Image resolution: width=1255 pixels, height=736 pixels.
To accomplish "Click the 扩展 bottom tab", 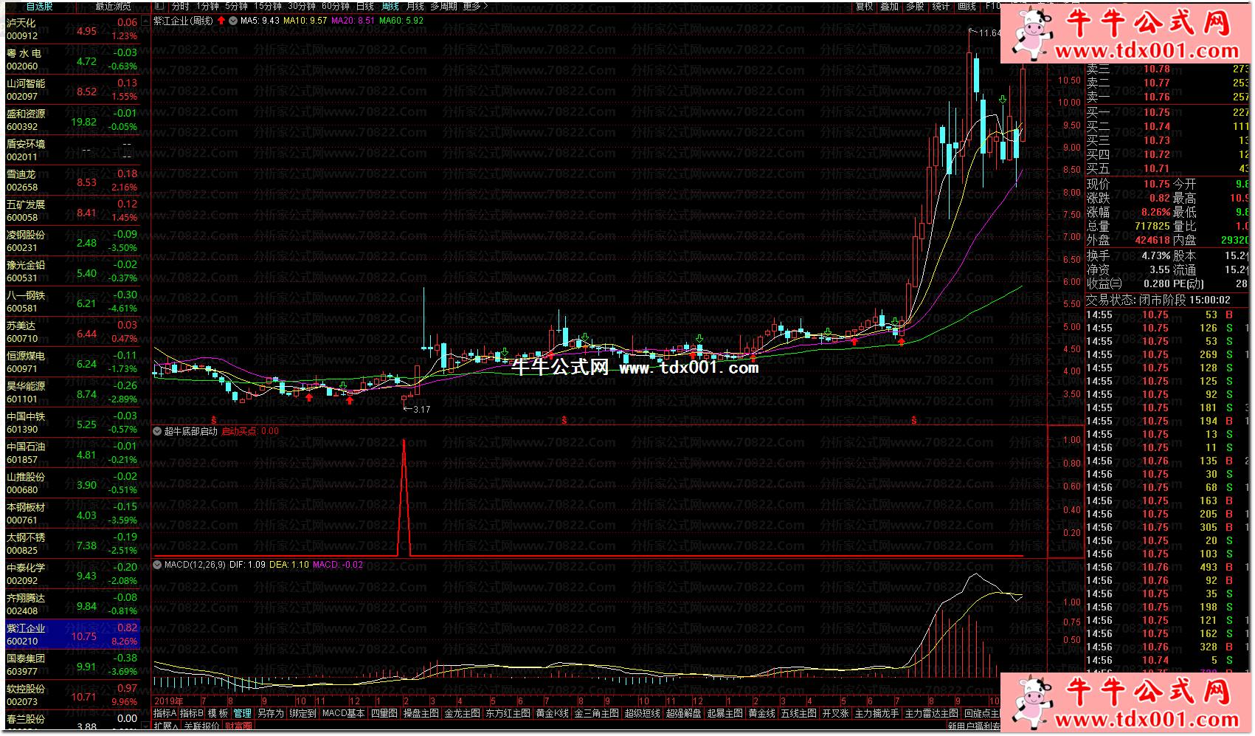I will point(167,726).
